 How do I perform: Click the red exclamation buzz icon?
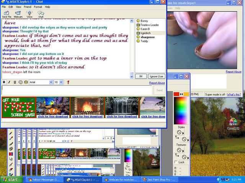click(68, 82)
